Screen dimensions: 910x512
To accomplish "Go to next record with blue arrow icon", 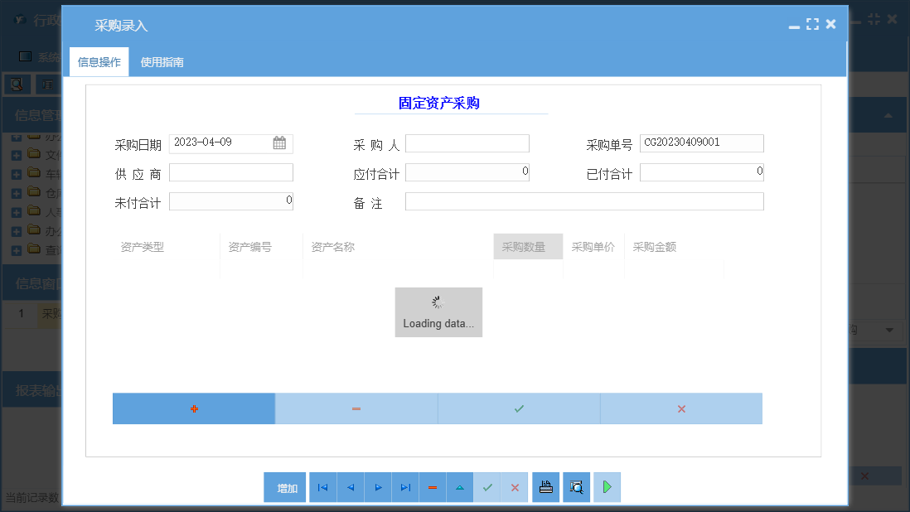I will (x=378, y=487).
